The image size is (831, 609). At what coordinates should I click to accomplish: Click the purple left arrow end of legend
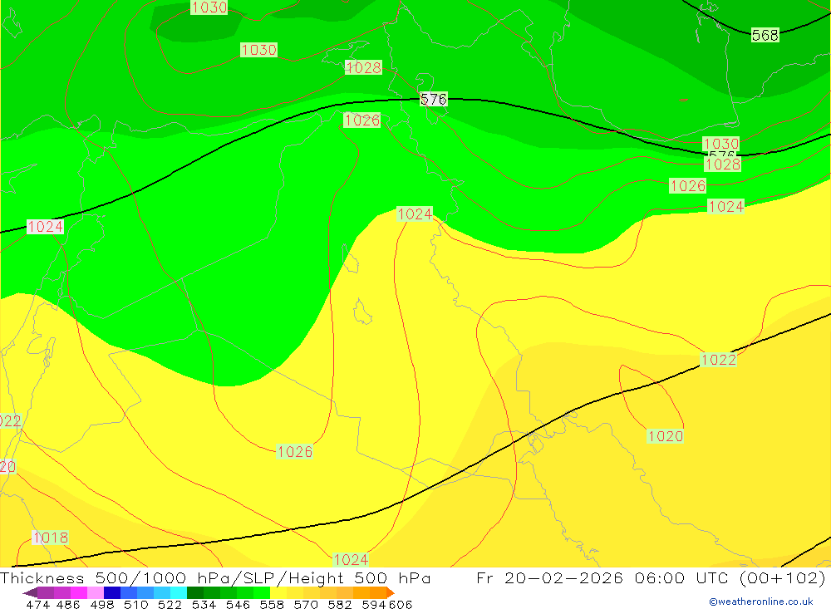click(x=30, y=592)
